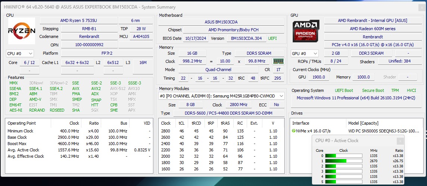Select the AMD Ryzen 5 7535U field
427x186 pixels.
pos(79,20)
